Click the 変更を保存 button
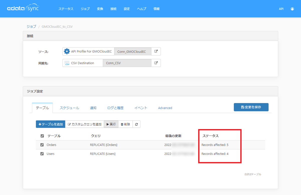Image resolution: width=301 pixels, height=195 pixels. click(251, 107)
